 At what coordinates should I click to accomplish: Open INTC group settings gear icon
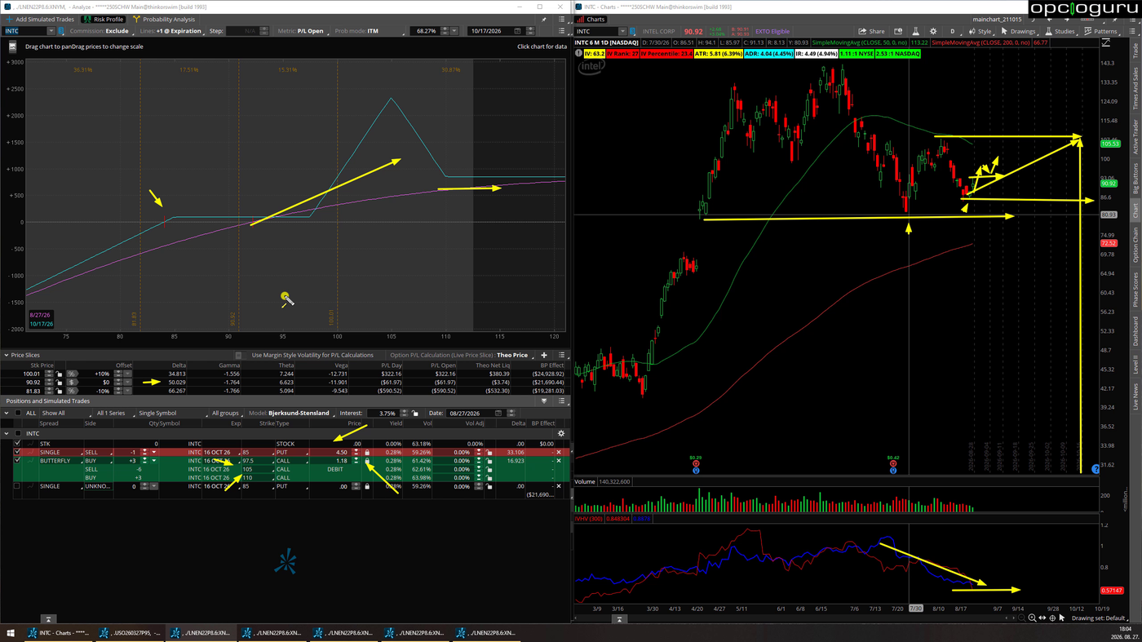[x=560, y=433]
